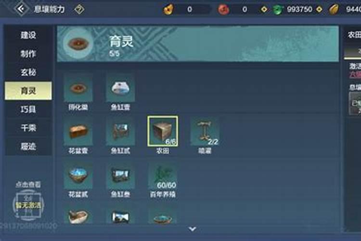
Task: Select the 农田 farmland item icon
Action: tap(163, 131)
